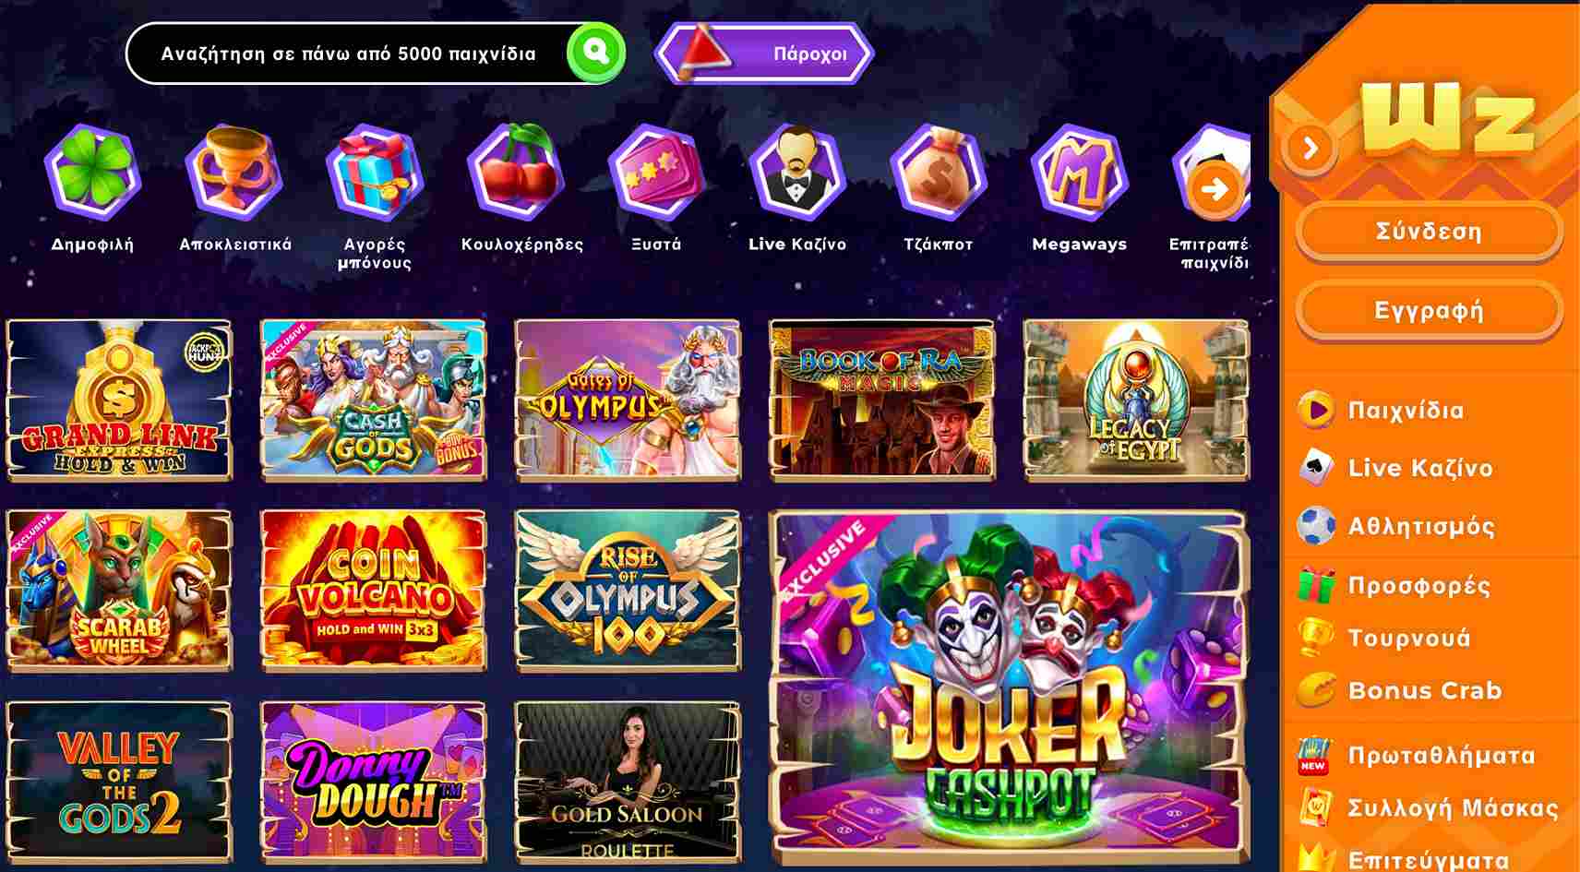Focus the game search input field

coord(348,54)
